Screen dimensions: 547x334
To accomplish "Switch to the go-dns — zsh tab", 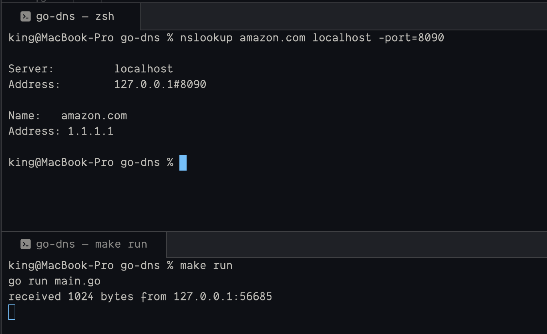I will [x=75, y=16].
